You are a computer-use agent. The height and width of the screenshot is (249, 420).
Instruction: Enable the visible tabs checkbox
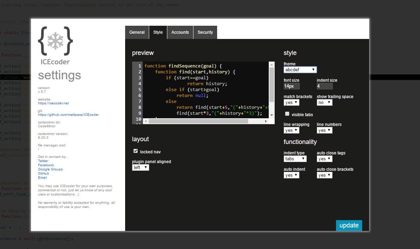pyautogui.click(x=287, y=114)
